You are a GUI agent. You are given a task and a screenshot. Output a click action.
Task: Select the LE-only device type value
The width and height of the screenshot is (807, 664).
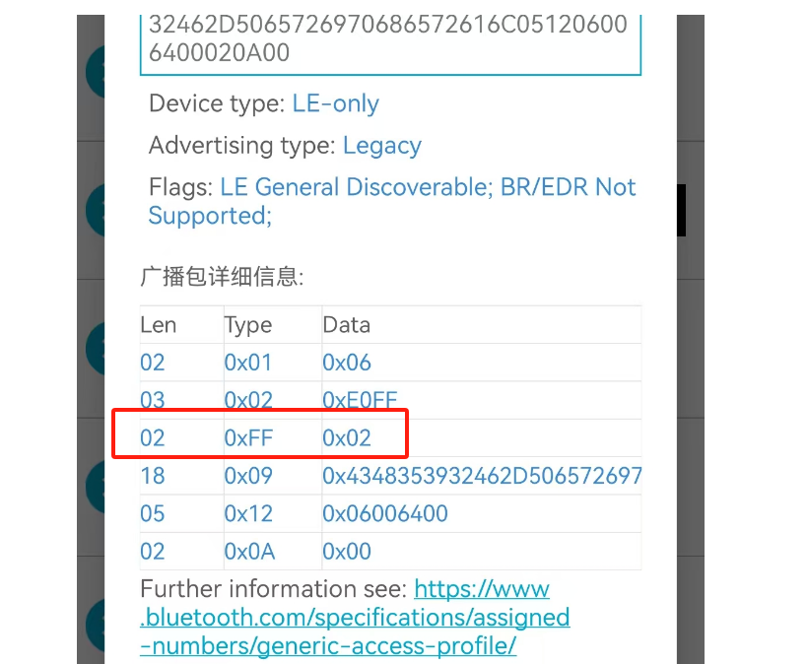[336, 103]
